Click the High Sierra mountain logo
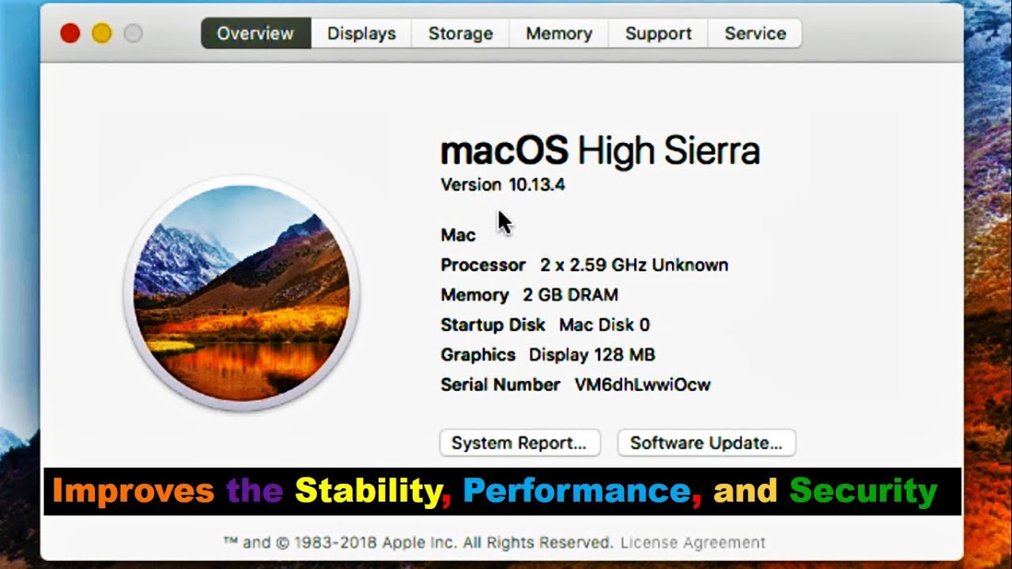 pos(241,294)
